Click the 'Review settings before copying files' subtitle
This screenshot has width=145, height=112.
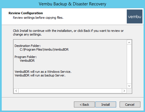click(38, 18)
